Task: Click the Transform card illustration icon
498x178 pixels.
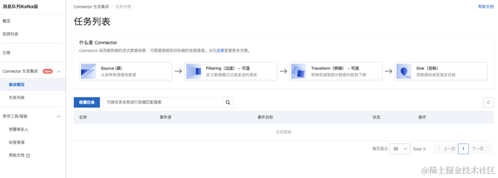Action: pyautogui.click(x=298, y=71)
